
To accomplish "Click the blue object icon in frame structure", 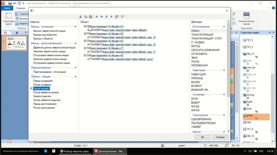I will click(245, 108).
